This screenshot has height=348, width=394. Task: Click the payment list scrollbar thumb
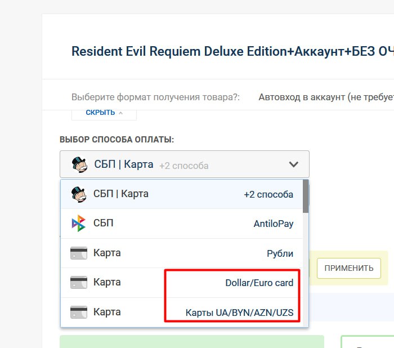pos(306,196)
